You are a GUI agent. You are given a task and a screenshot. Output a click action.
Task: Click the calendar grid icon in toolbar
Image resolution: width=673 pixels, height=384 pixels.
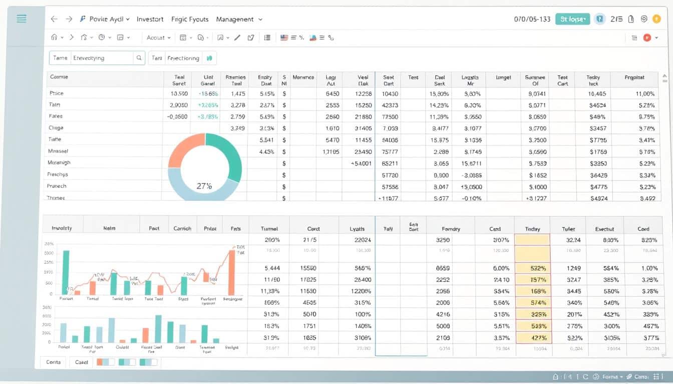pyautogui.click(x=183, y=37)
